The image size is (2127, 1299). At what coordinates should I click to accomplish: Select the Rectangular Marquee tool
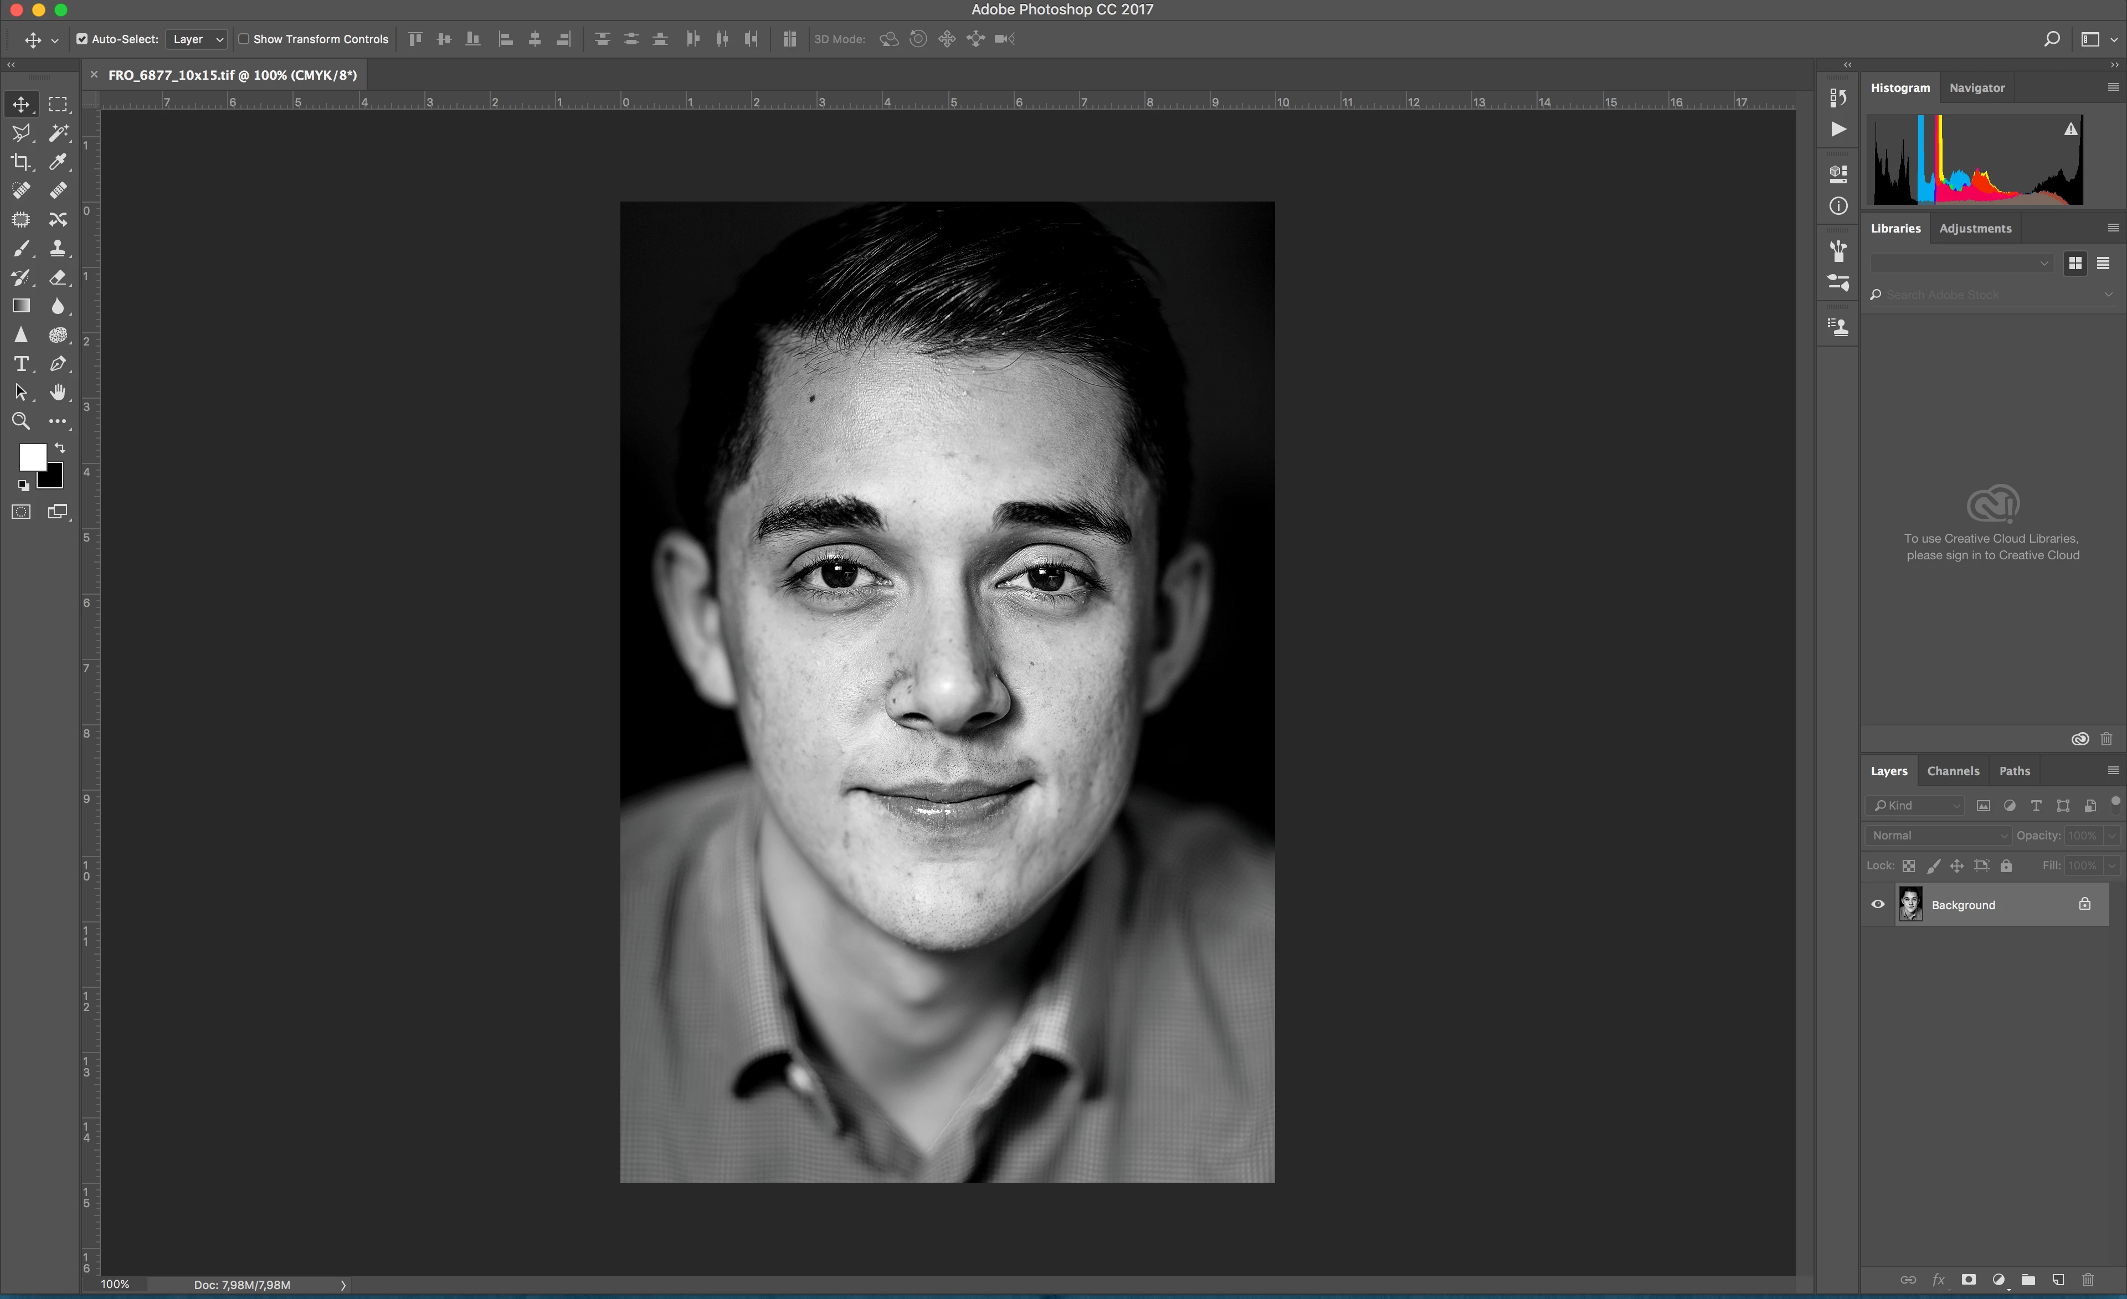[58, 105]
